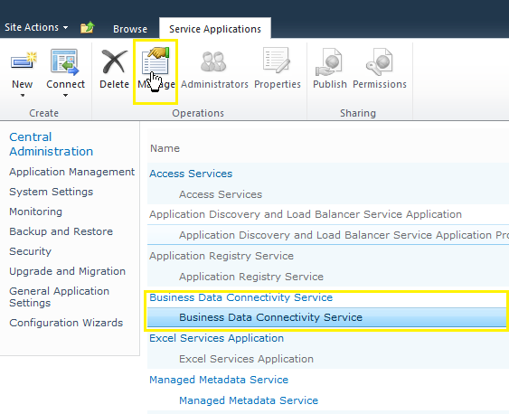This screenshot has width=509, height=414.
Task: Open Security in the sidebar
Action: (30, 251)
